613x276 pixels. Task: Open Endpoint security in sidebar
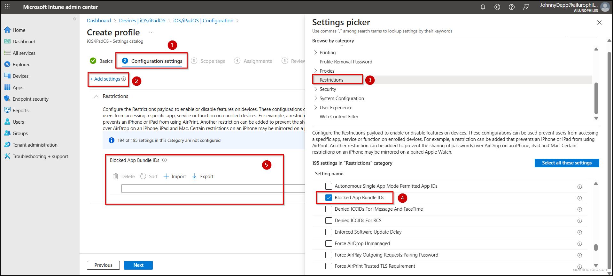[x=30, y=99]
